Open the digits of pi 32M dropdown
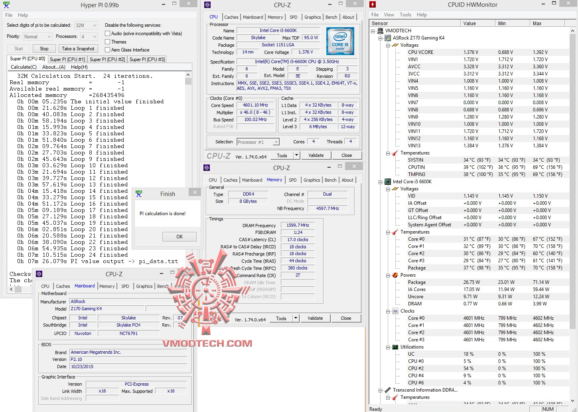This screenshot has height=412, width=578. pos(86,26)
